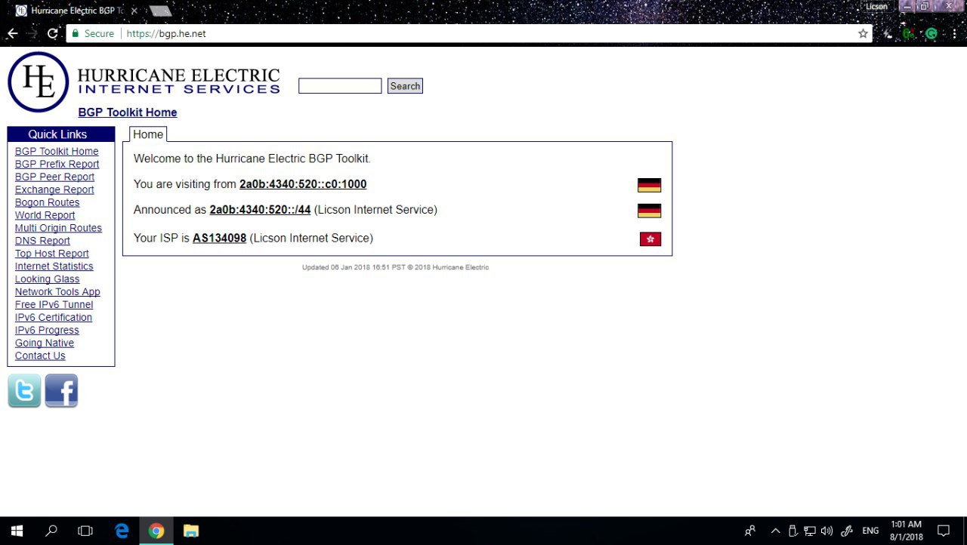
Task: Open the Windows Ink pen tray icon
Action: pos(847,531)
